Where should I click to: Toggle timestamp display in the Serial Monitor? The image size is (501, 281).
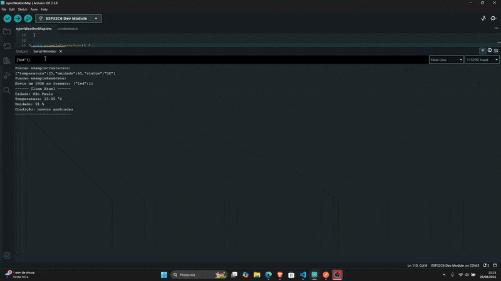point(488,51)
